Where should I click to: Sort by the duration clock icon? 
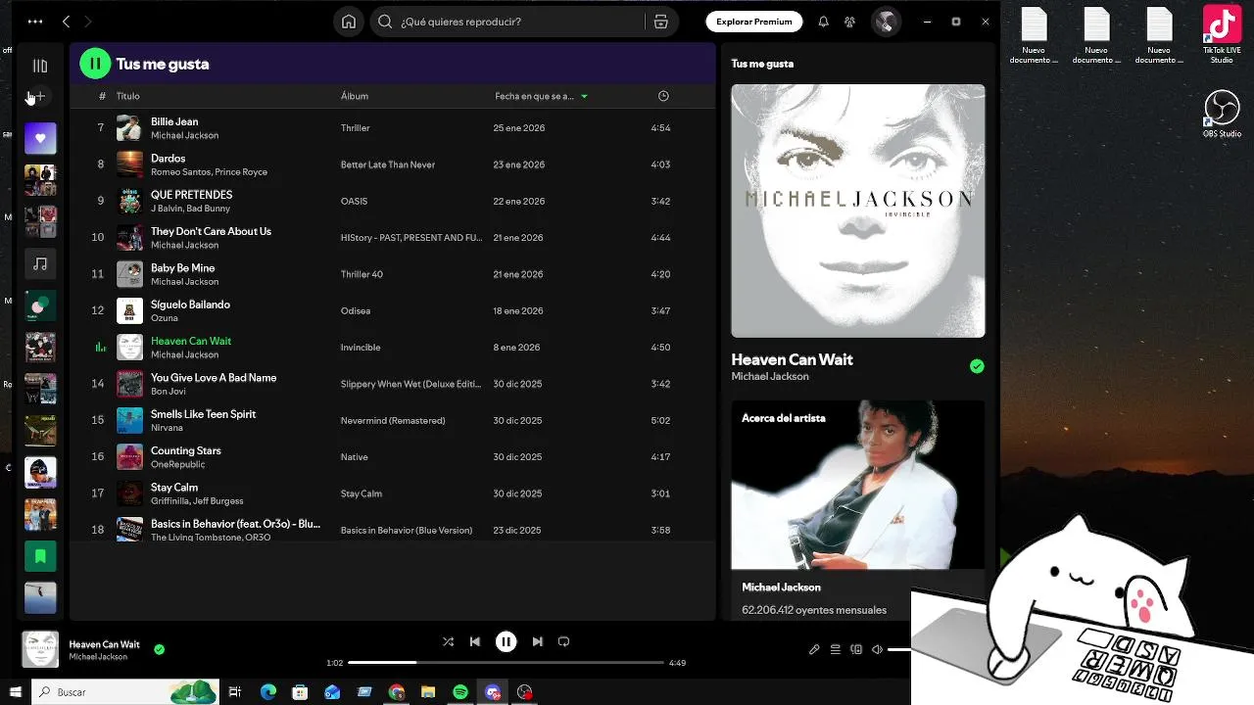663,96
